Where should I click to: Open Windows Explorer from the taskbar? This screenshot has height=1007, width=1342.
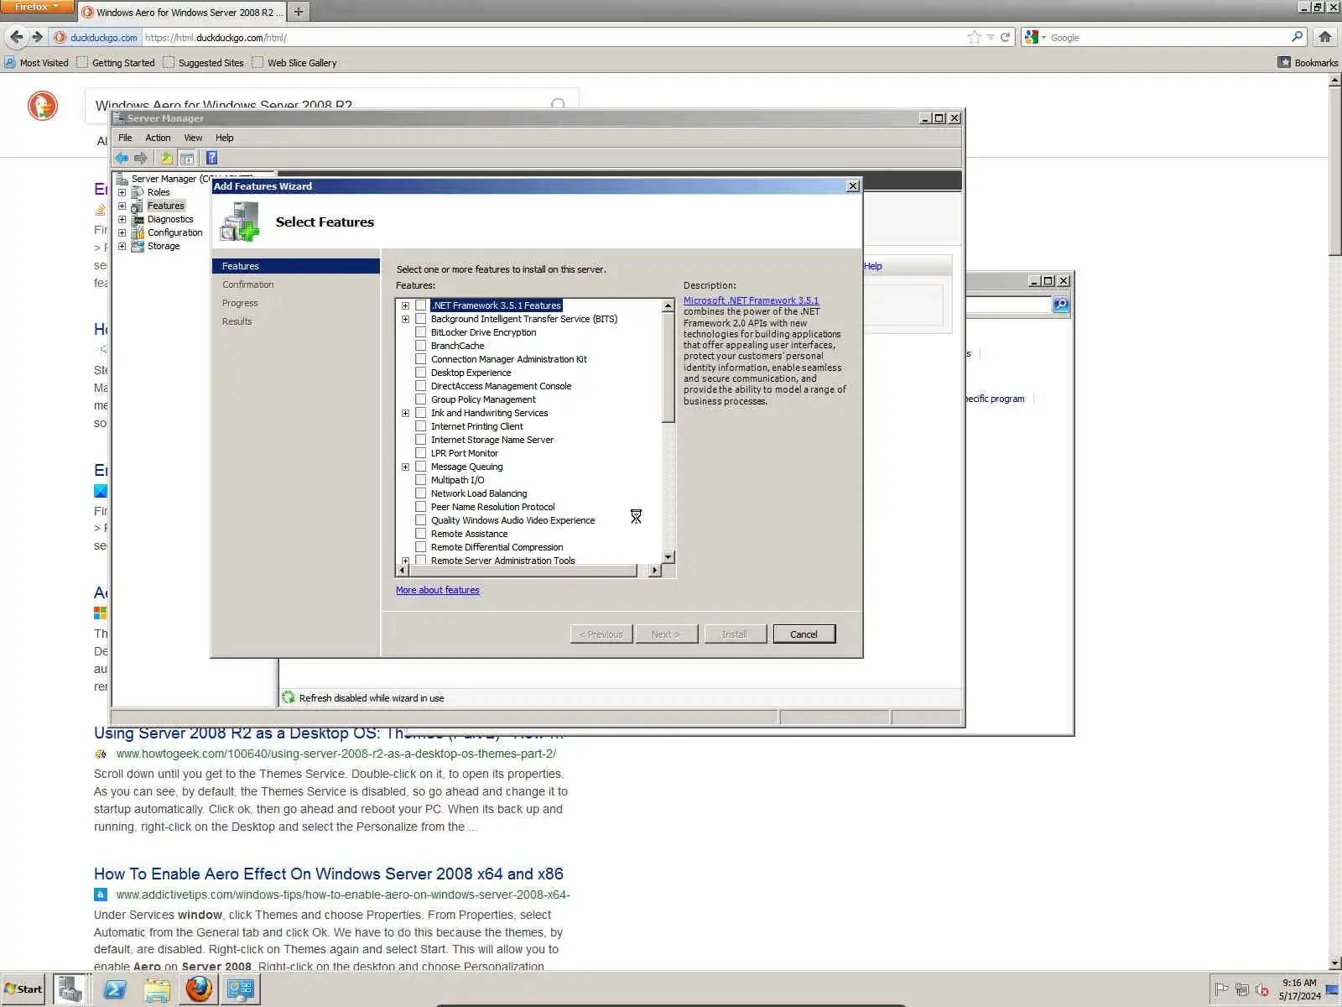click(x=157, y=990)
